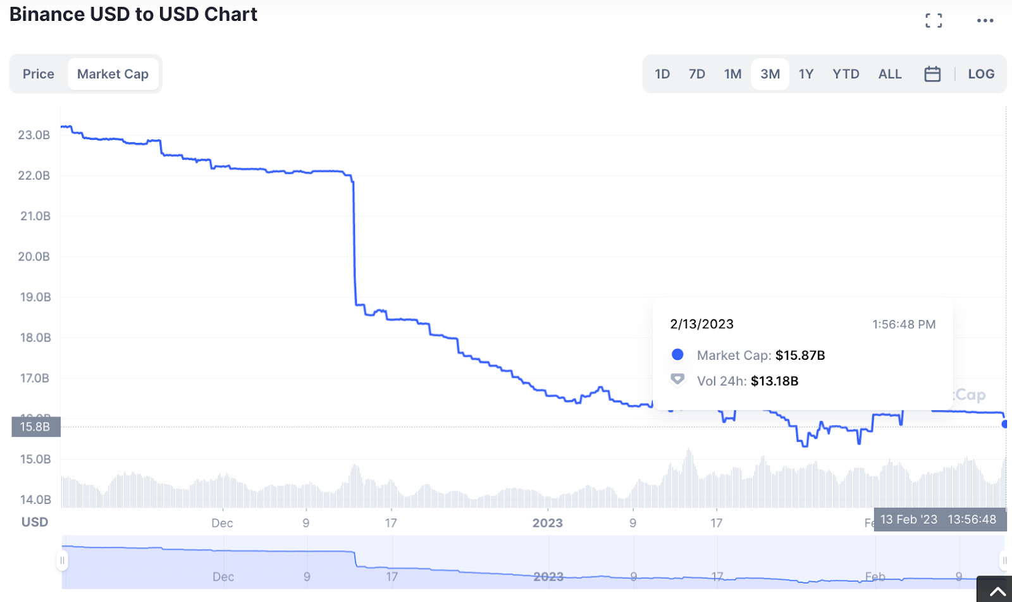Click the 15.8B price axis label

tap(36, 427)
